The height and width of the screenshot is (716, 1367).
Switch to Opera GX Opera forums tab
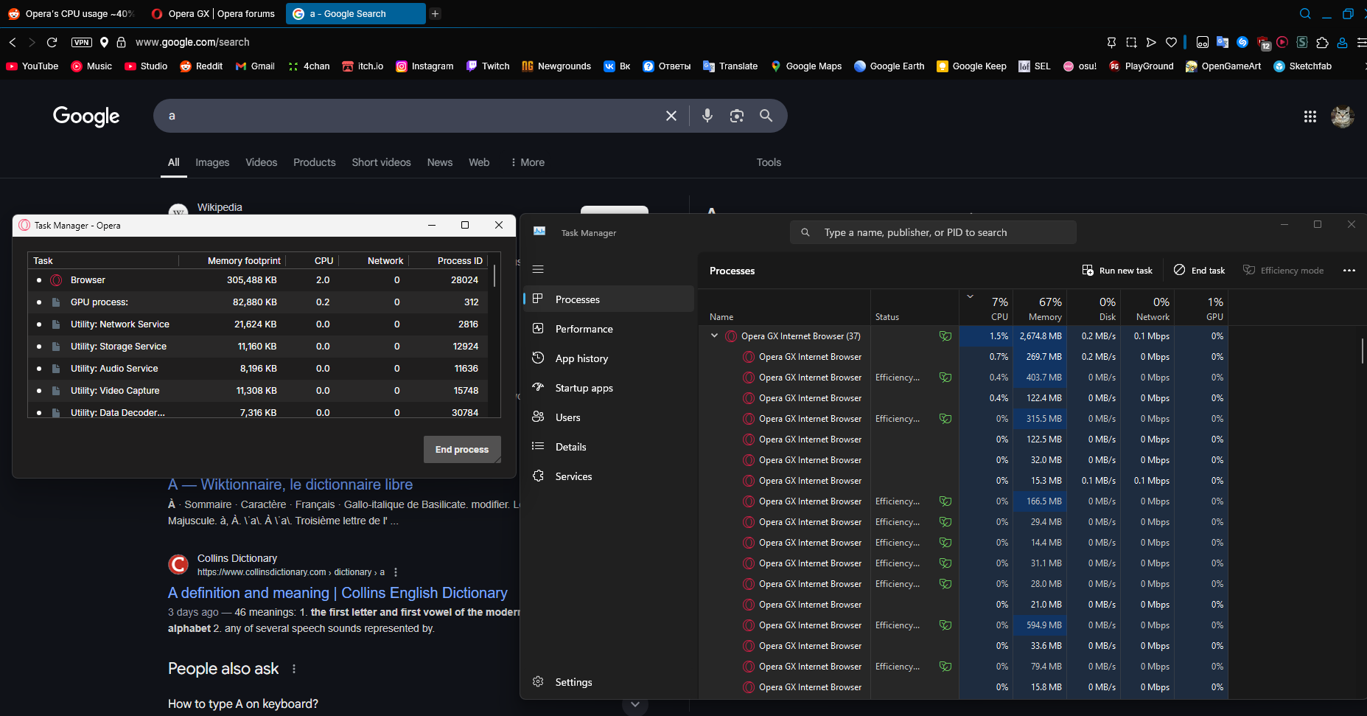click(x=213, y=13)
